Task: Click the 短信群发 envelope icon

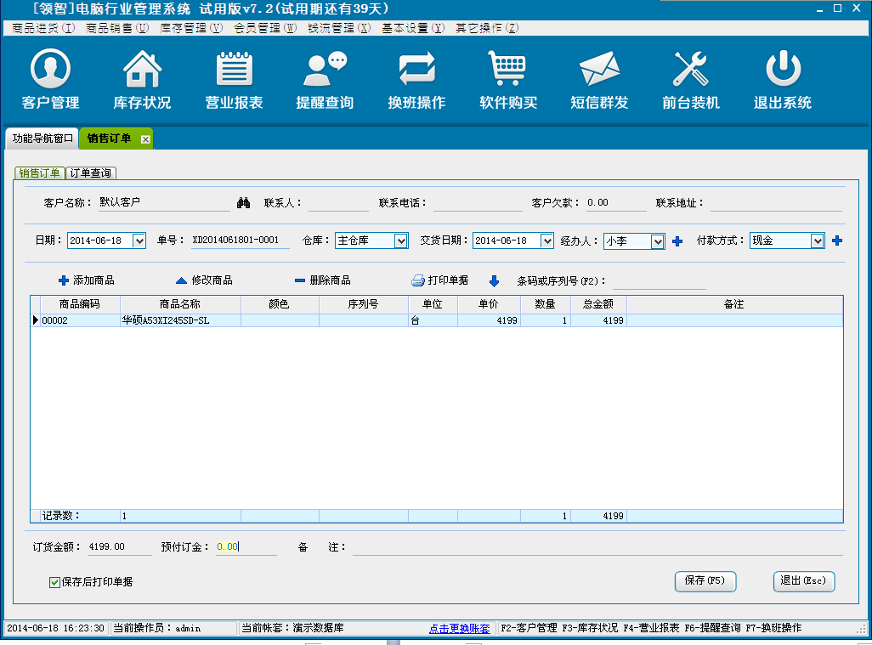Action: point(599,70)
